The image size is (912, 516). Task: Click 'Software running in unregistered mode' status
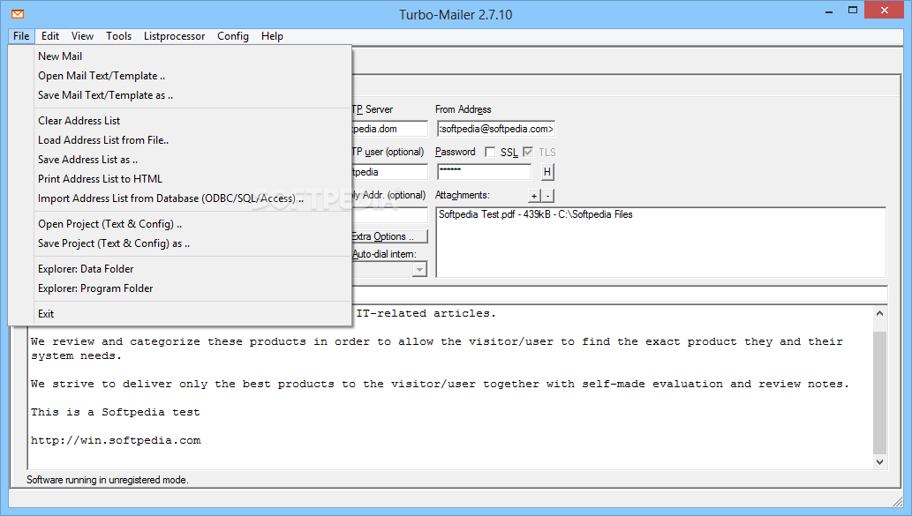108,480
